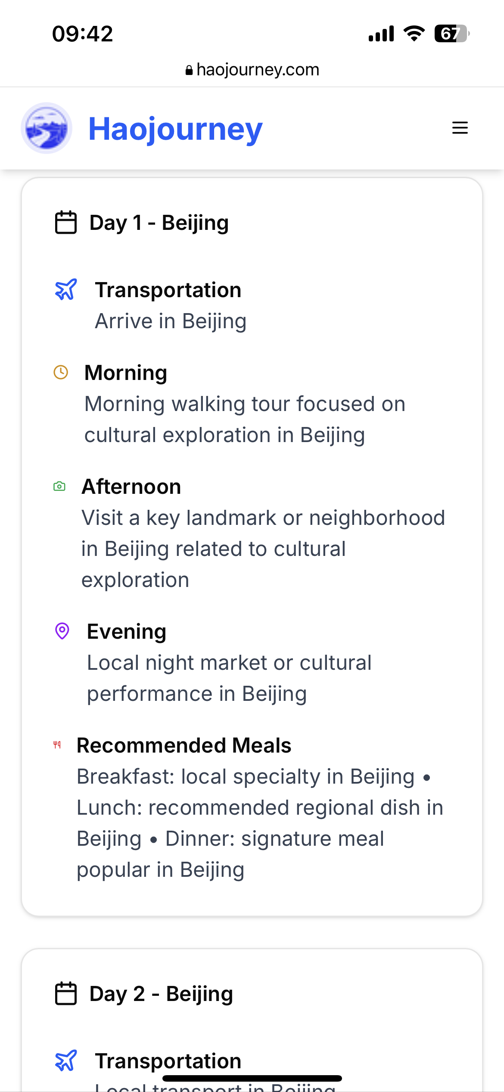Tap the battery indicator in the status bar
Viewport: 504px width, 1092px height.
point(452,34)
